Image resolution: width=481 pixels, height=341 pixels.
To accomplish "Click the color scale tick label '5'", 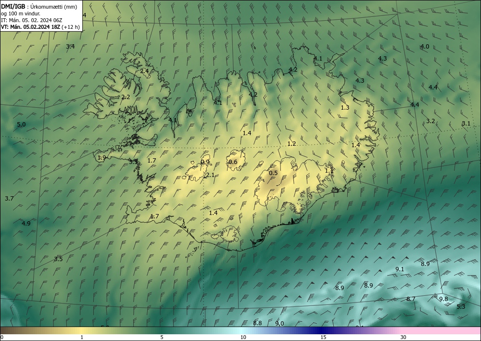I will (162, 337).
